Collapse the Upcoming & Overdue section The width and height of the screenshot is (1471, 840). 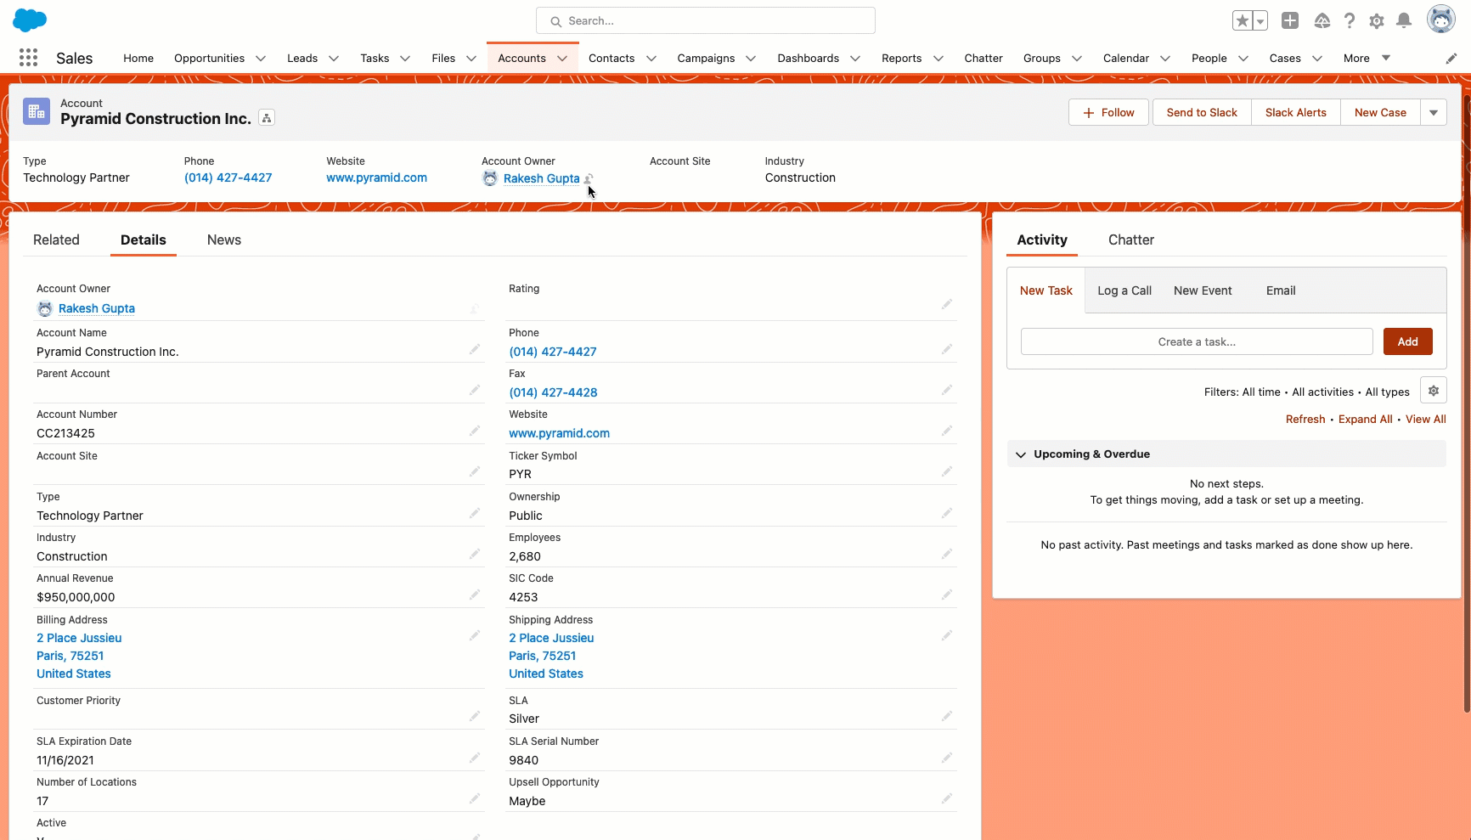(x=1021, y=454)
